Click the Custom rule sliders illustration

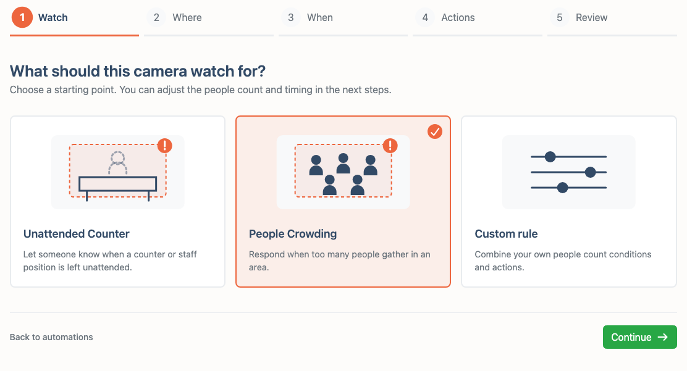click(x=569, y=172)
